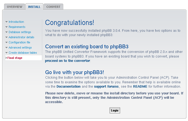Click the arrow bullet beside Advanced settings
The image size is (188, 121).
[6, 47]
